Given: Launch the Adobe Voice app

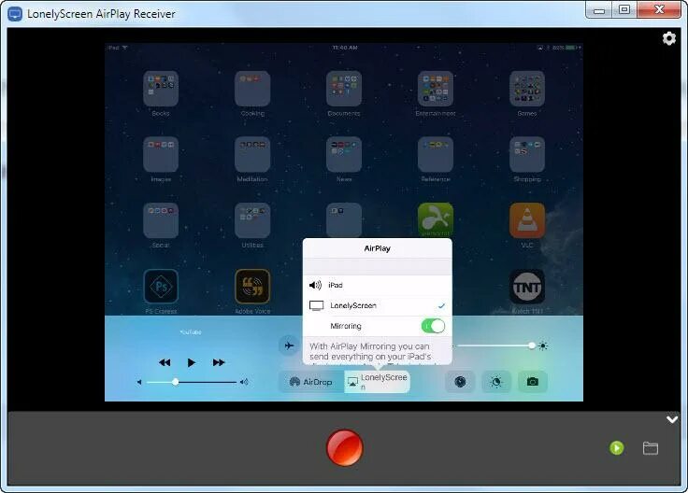Looking at the screenshot, I should pyautogui.click(x=252, y=287).
